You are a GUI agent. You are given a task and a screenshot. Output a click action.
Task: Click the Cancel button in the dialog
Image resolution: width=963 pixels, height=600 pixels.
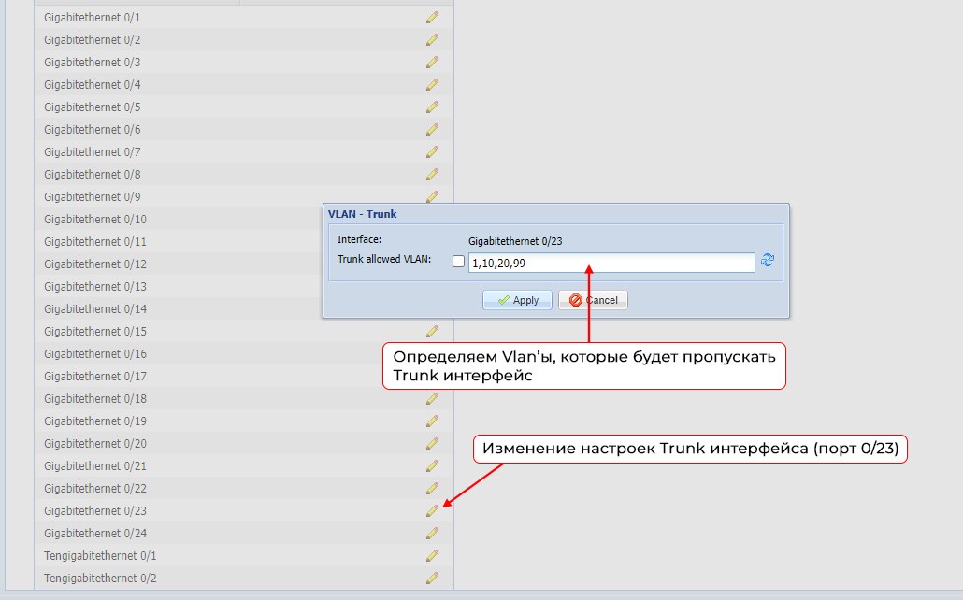(594, 300)
